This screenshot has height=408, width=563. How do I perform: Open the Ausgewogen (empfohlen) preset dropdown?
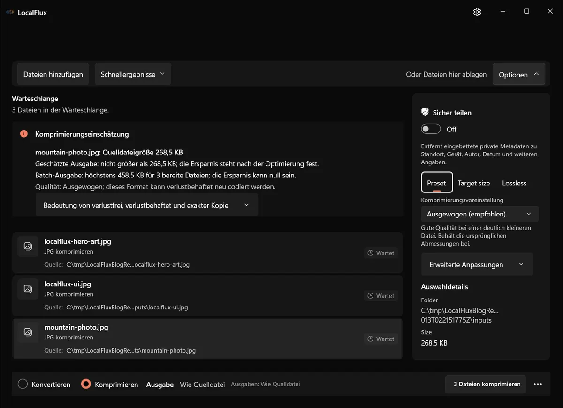[x=480, y=214]
